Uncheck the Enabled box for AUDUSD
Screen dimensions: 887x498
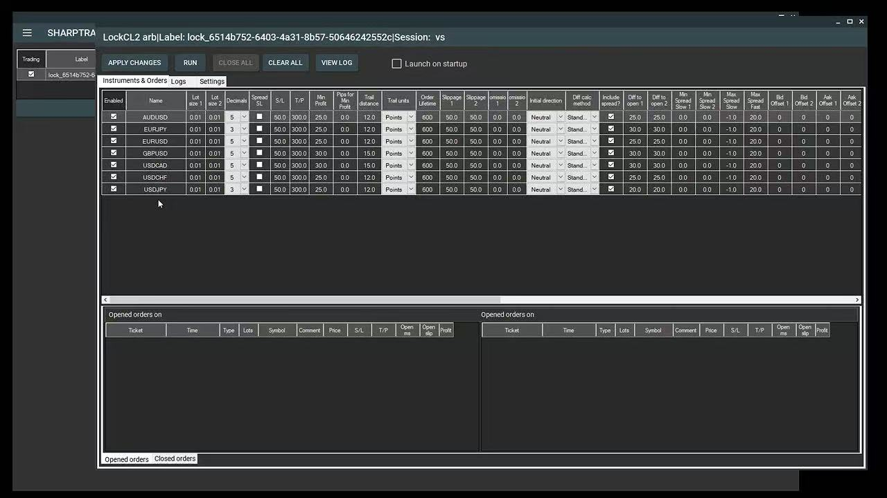click(114, 117)
